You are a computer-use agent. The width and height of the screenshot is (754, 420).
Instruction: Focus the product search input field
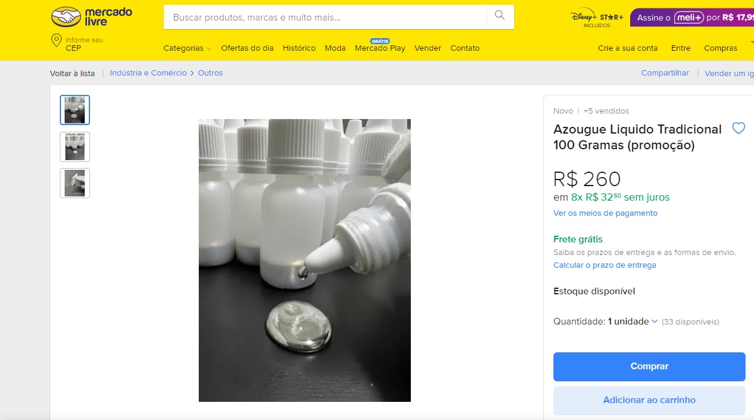coord(325,17)
